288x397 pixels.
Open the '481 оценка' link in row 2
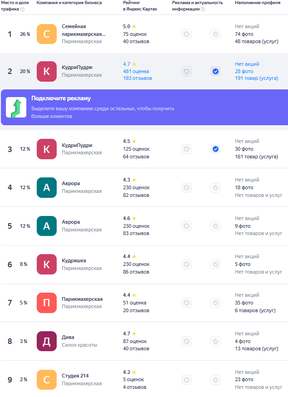(136, 71)
